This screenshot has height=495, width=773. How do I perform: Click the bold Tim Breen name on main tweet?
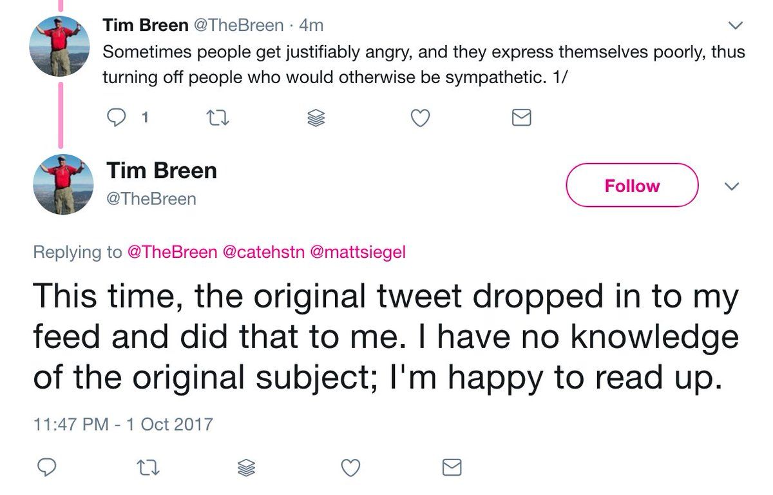(162, 171)
